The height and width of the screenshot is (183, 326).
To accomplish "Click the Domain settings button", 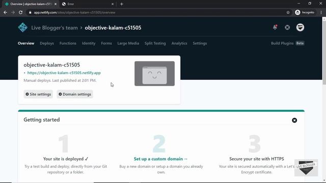I will pos(75,94).
